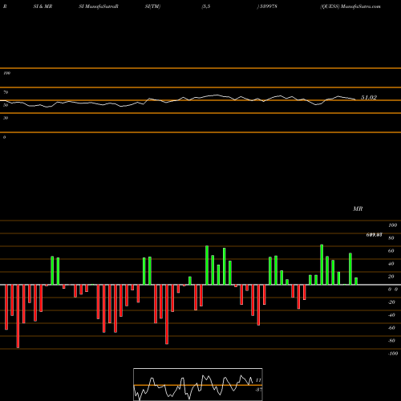Click the '0 0' zero label on the MR axis
Screen dimensions: 401x401
coord(393,290)
